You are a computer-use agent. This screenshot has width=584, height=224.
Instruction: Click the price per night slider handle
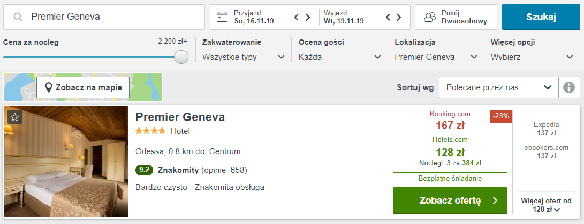(x=181, y=57)
